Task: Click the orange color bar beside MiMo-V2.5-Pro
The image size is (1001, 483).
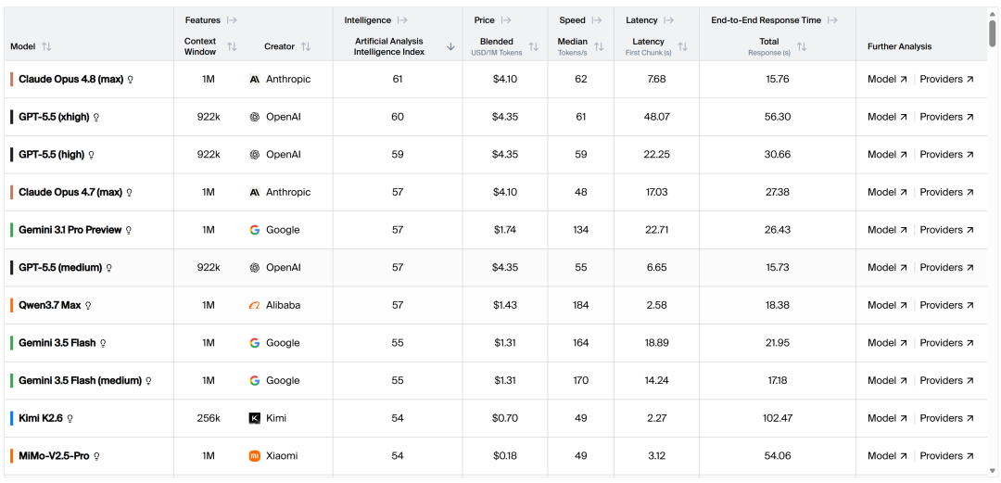Action: click(11, 456)
